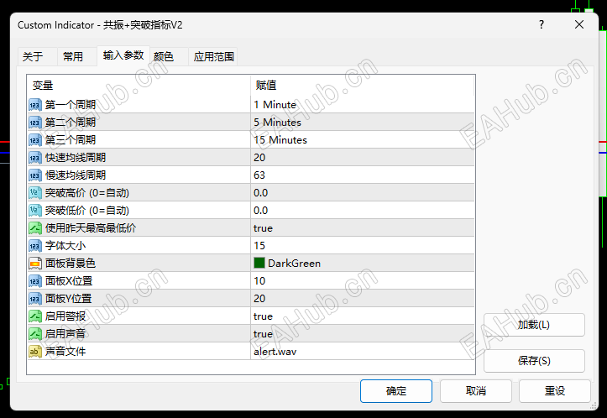The image size is (607, 418).
Task: Edit the 慢速均线周期 value 63
Action: click(363, 175)
